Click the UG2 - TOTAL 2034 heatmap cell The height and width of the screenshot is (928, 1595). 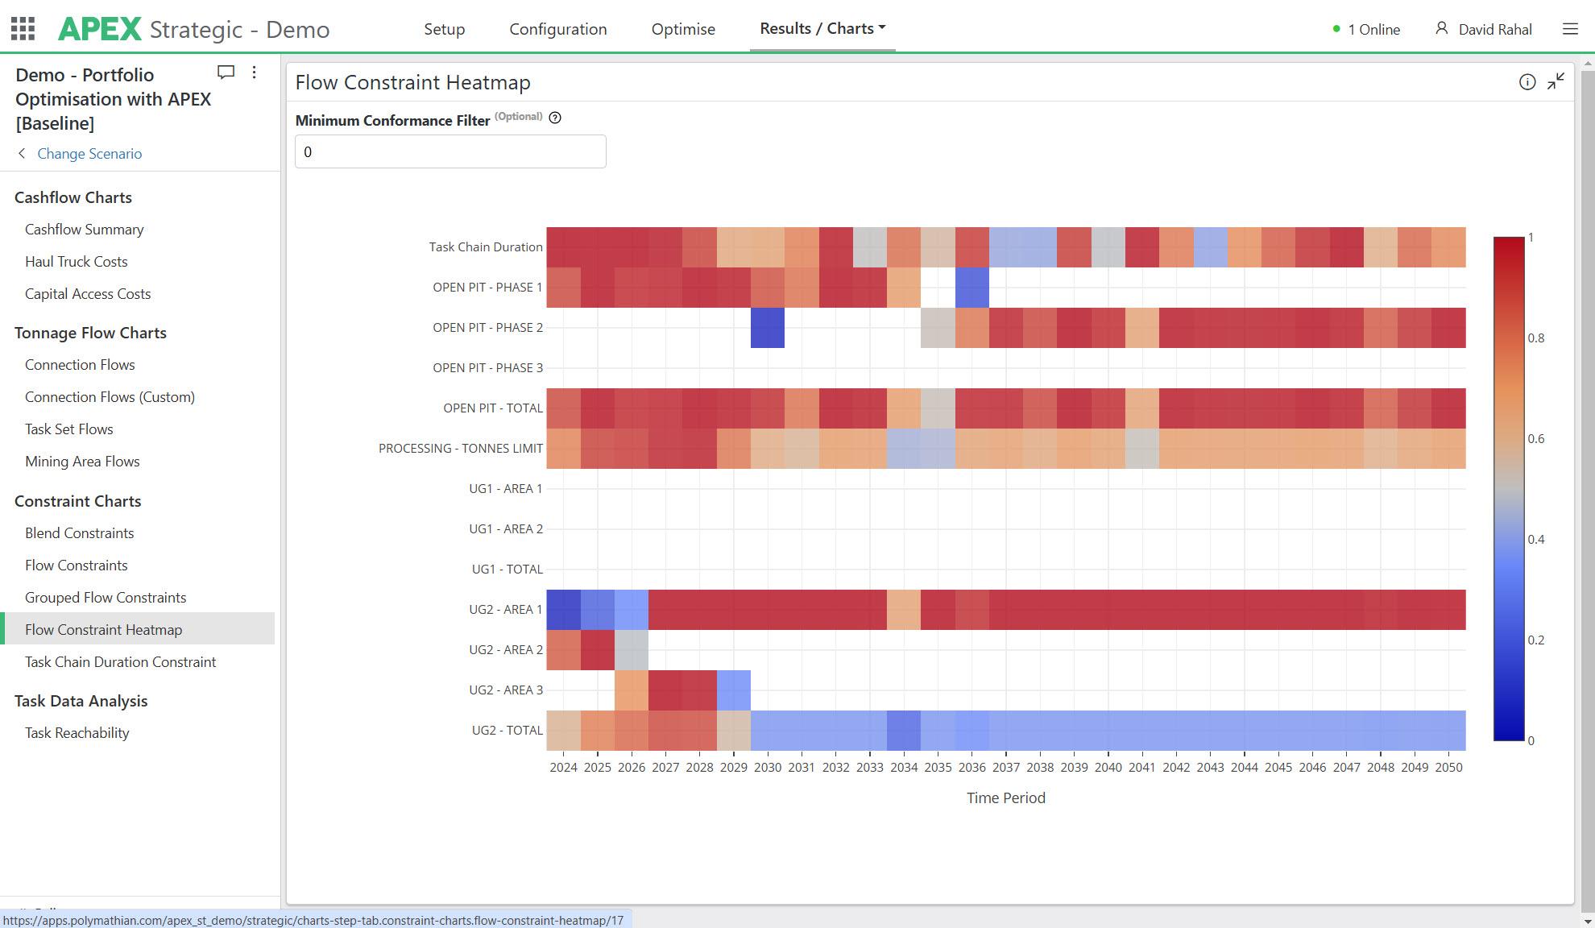[904, 731]
